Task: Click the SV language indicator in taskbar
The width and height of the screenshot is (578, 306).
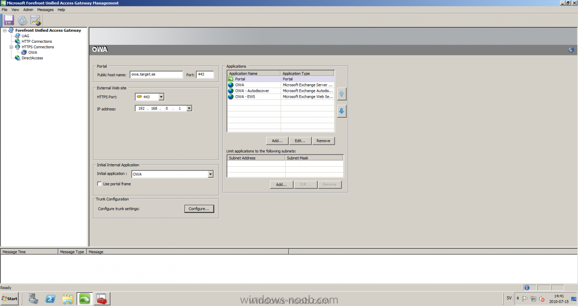Action: pos(509,298)
